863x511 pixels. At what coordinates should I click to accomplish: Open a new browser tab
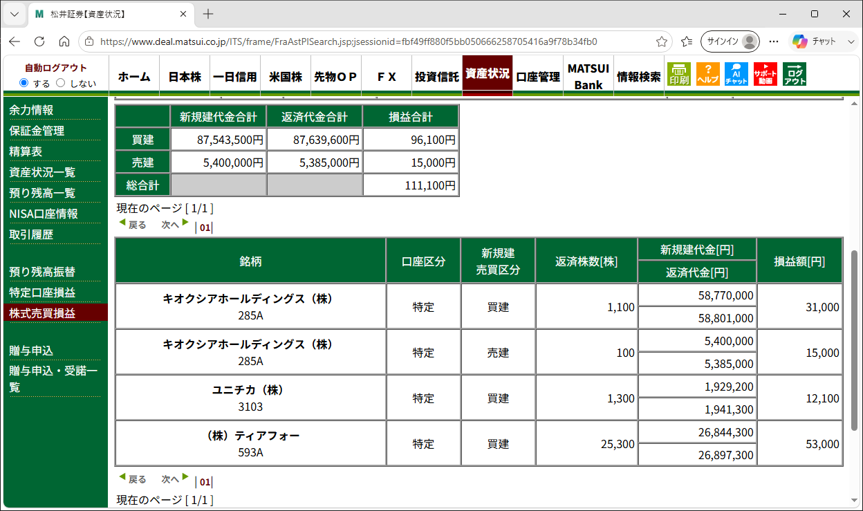point(208,14)
